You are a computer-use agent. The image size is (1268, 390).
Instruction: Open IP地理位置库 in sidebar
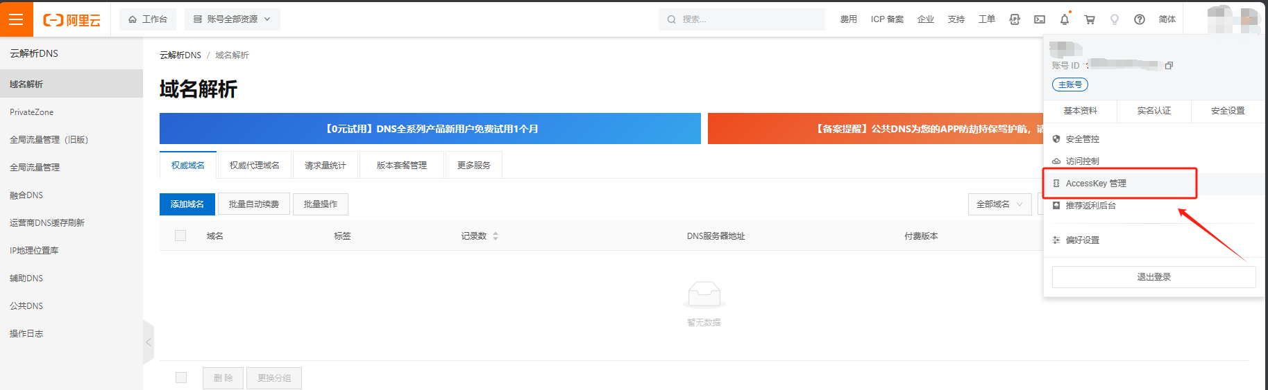click(71, 250)
